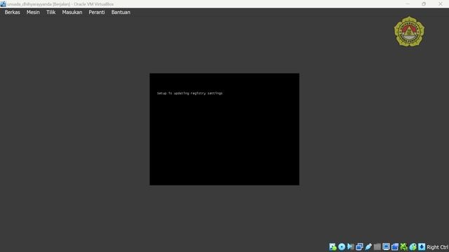
Task: Click the display monitor status icon
Action: click(x=386, y=247)
